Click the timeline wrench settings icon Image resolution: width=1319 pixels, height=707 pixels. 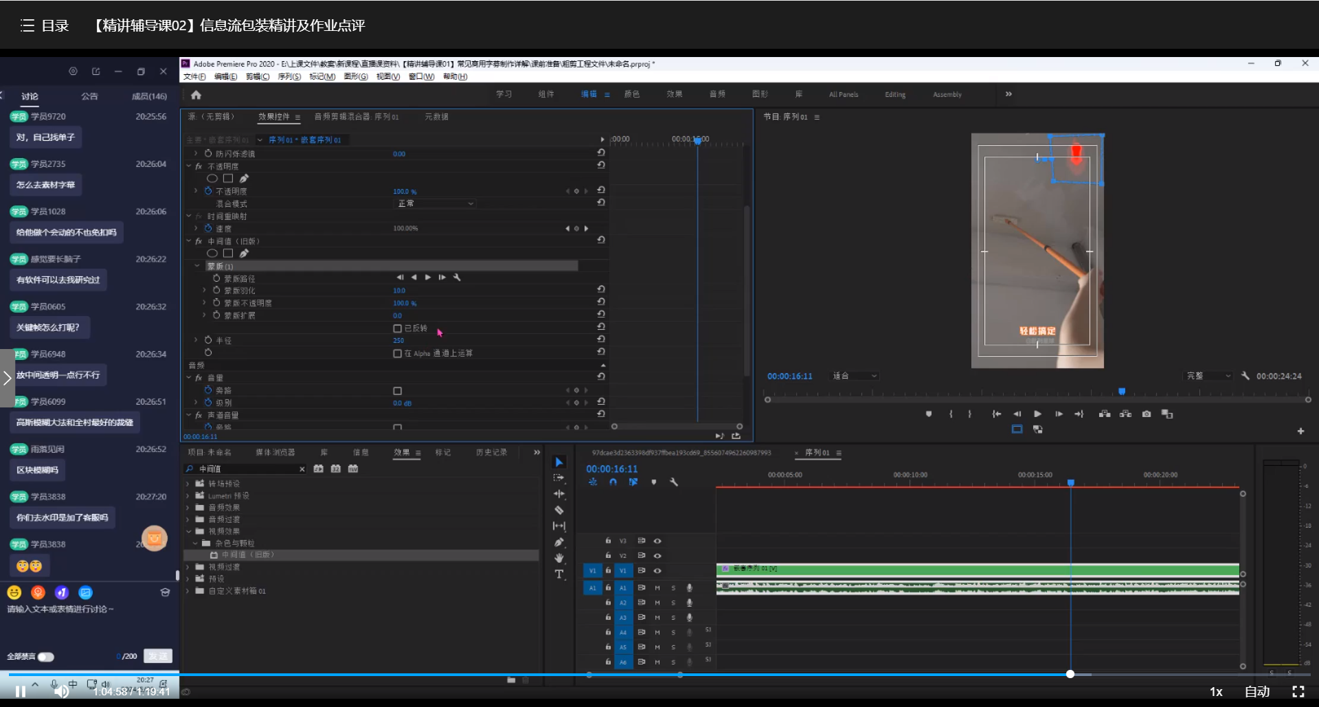674,482
